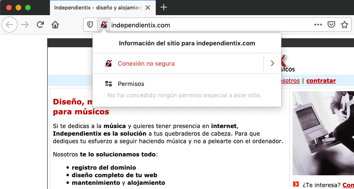
Task: Click the forward navigation arrow
Action: click(x=25, y=25)
